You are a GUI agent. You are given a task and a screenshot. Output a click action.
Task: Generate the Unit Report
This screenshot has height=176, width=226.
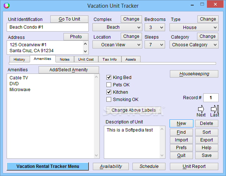[194, 166]
